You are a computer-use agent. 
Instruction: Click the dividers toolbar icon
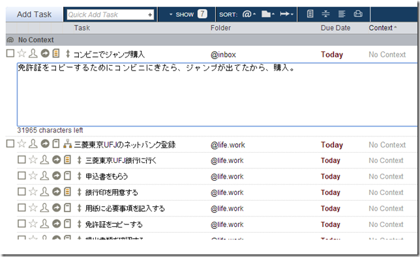325,14
